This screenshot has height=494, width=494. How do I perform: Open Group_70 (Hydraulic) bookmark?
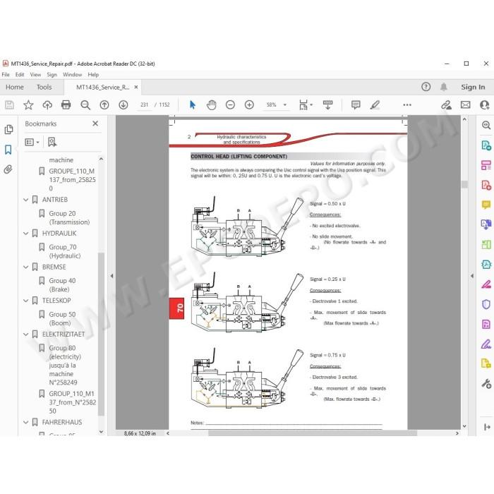65,251
